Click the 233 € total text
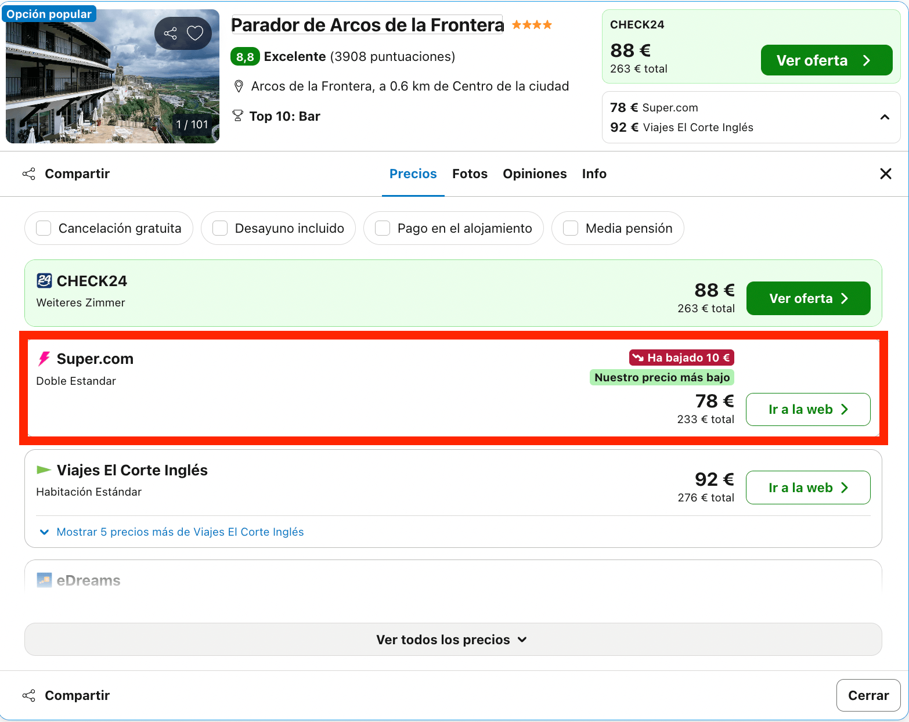Viewport: 909px width, 722px height. pos(705,419)
